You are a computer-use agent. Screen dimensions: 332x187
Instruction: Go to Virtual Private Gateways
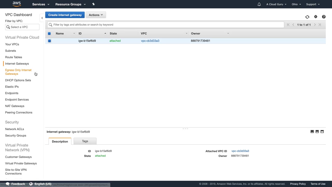point(21,163)
